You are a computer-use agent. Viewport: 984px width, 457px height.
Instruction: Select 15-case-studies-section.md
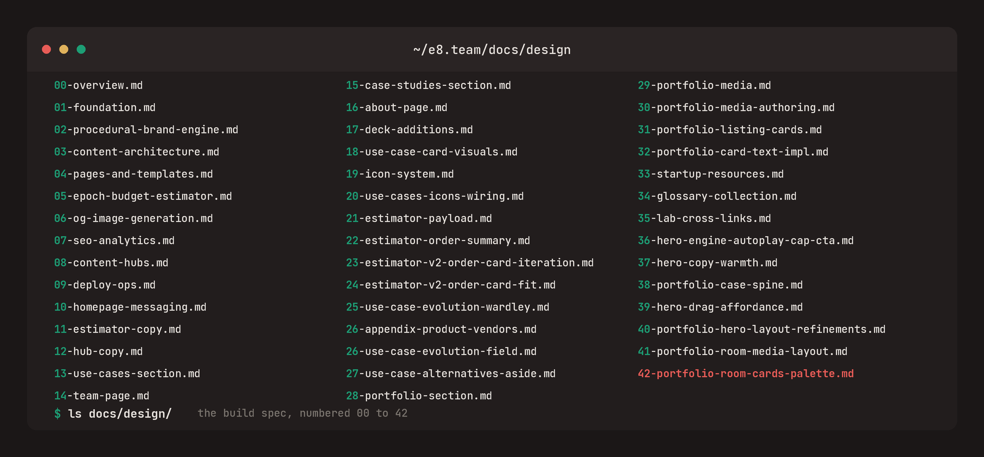(428, 85)
